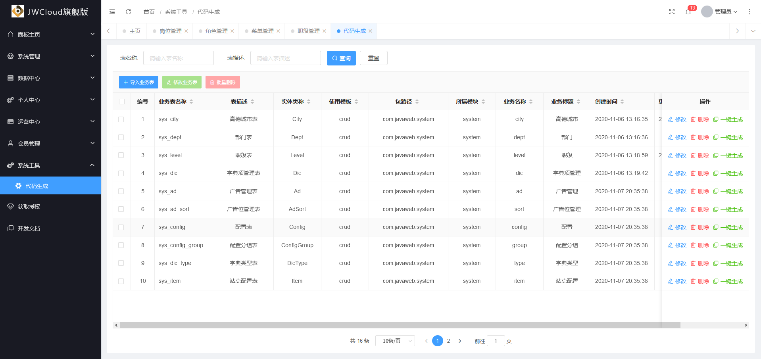This screenshot has height=359, width=761.
Task: Expand the 个人中心 sidebar menu
Action: click(x=50, y=100)
